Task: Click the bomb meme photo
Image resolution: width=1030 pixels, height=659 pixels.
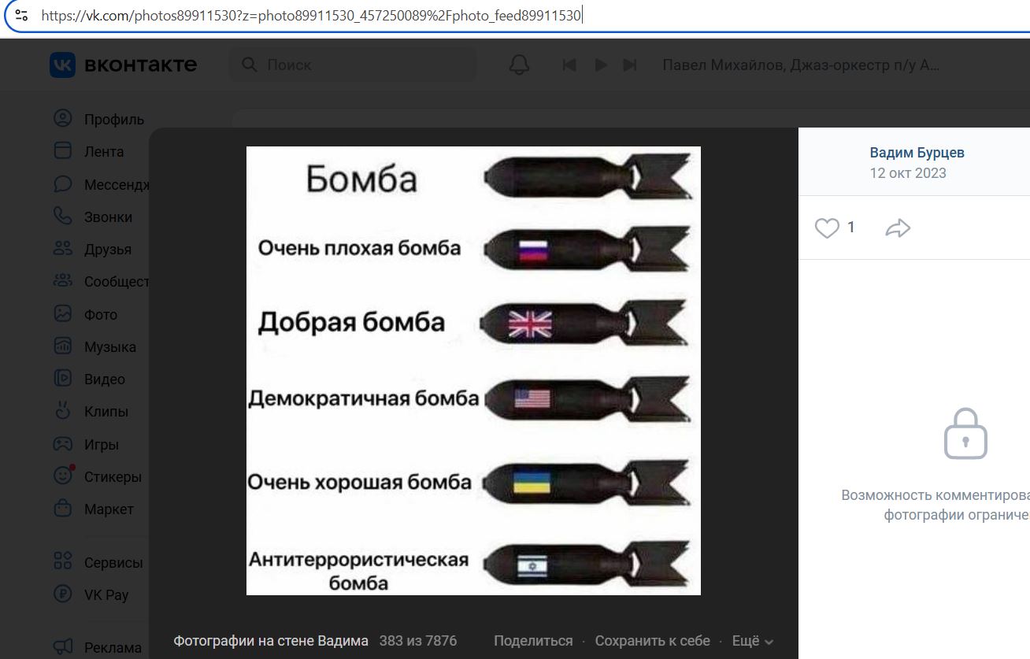Action: (473, 370)
